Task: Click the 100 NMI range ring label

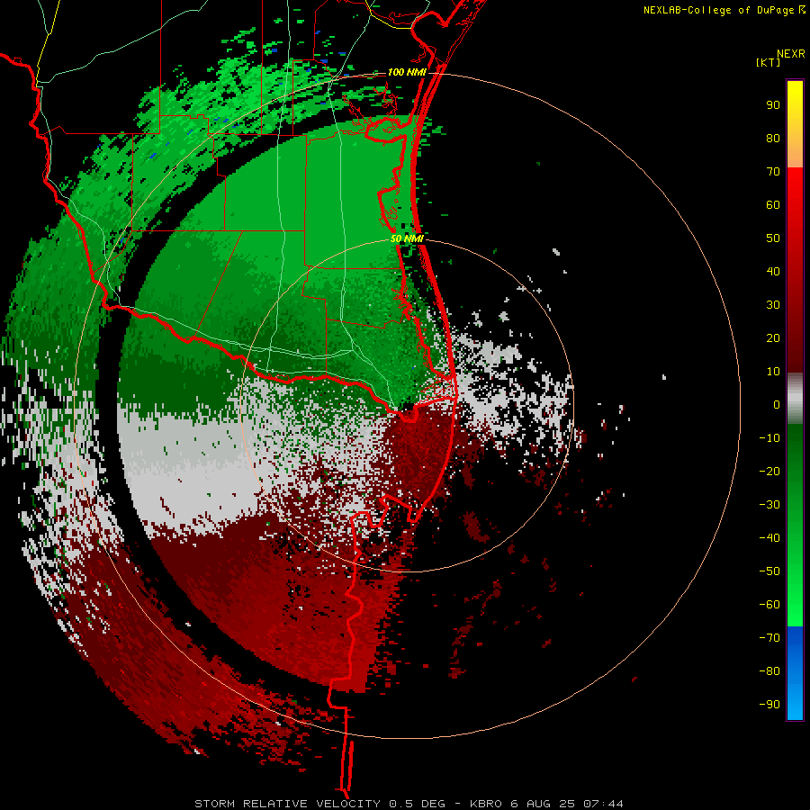Action: [x=407, y=72]
